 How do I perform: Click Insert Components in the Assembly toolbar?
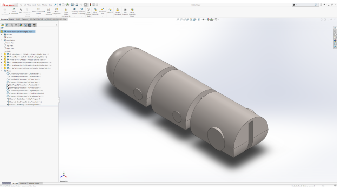14,12
